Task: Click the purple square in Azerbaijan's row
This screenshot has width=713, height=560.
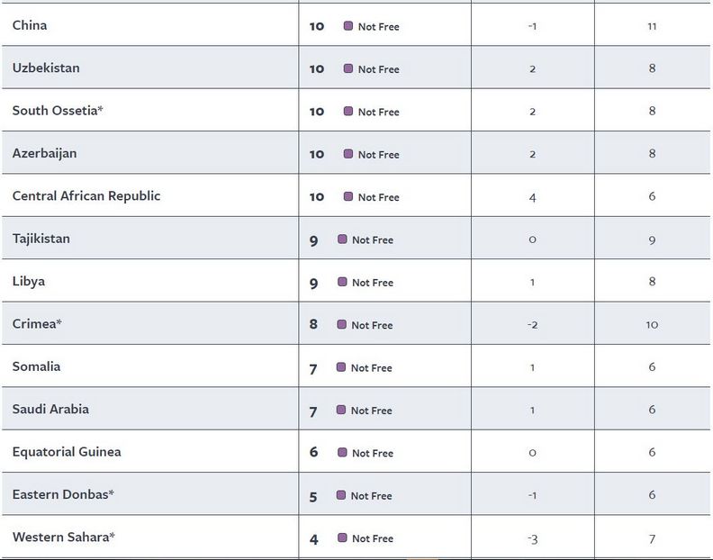Action: click(x=347, y=154)
